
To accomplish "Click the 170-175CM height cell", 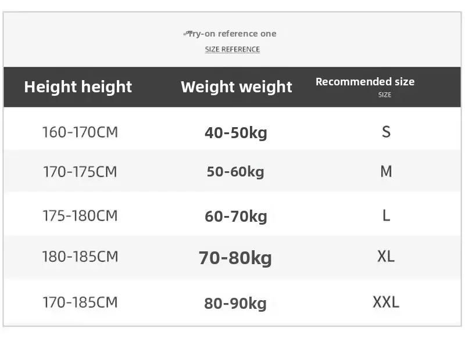I will click(80, 172).
